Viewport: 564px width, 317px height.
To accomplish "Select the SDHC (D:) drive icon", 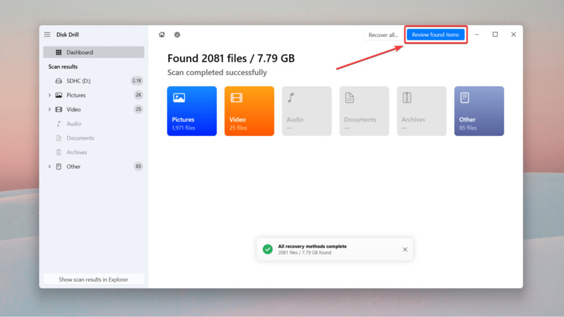I will coord(59,80).
